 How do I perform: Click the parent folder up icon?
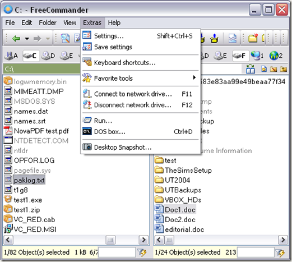point(283,69)
